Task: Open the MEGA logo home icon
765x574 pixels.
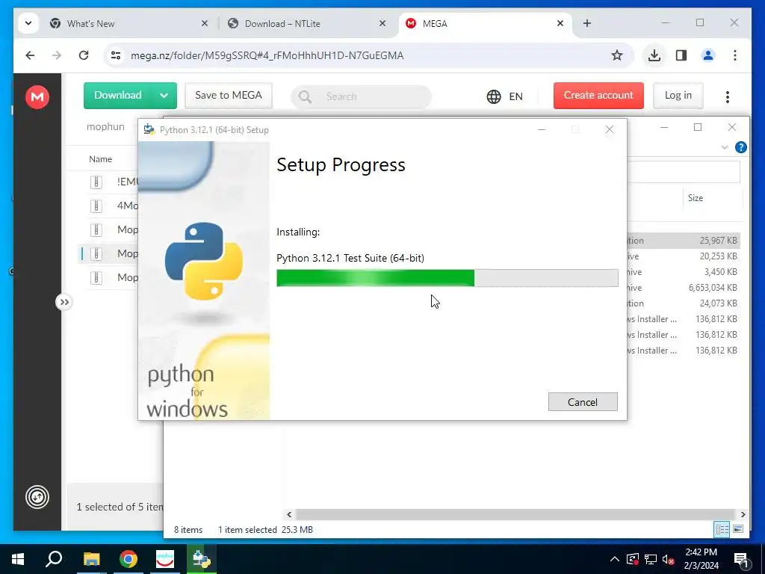Action: [37, 96]
